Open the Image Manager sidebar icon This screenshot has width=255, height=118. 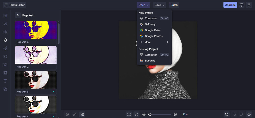[x=5, y=15]
